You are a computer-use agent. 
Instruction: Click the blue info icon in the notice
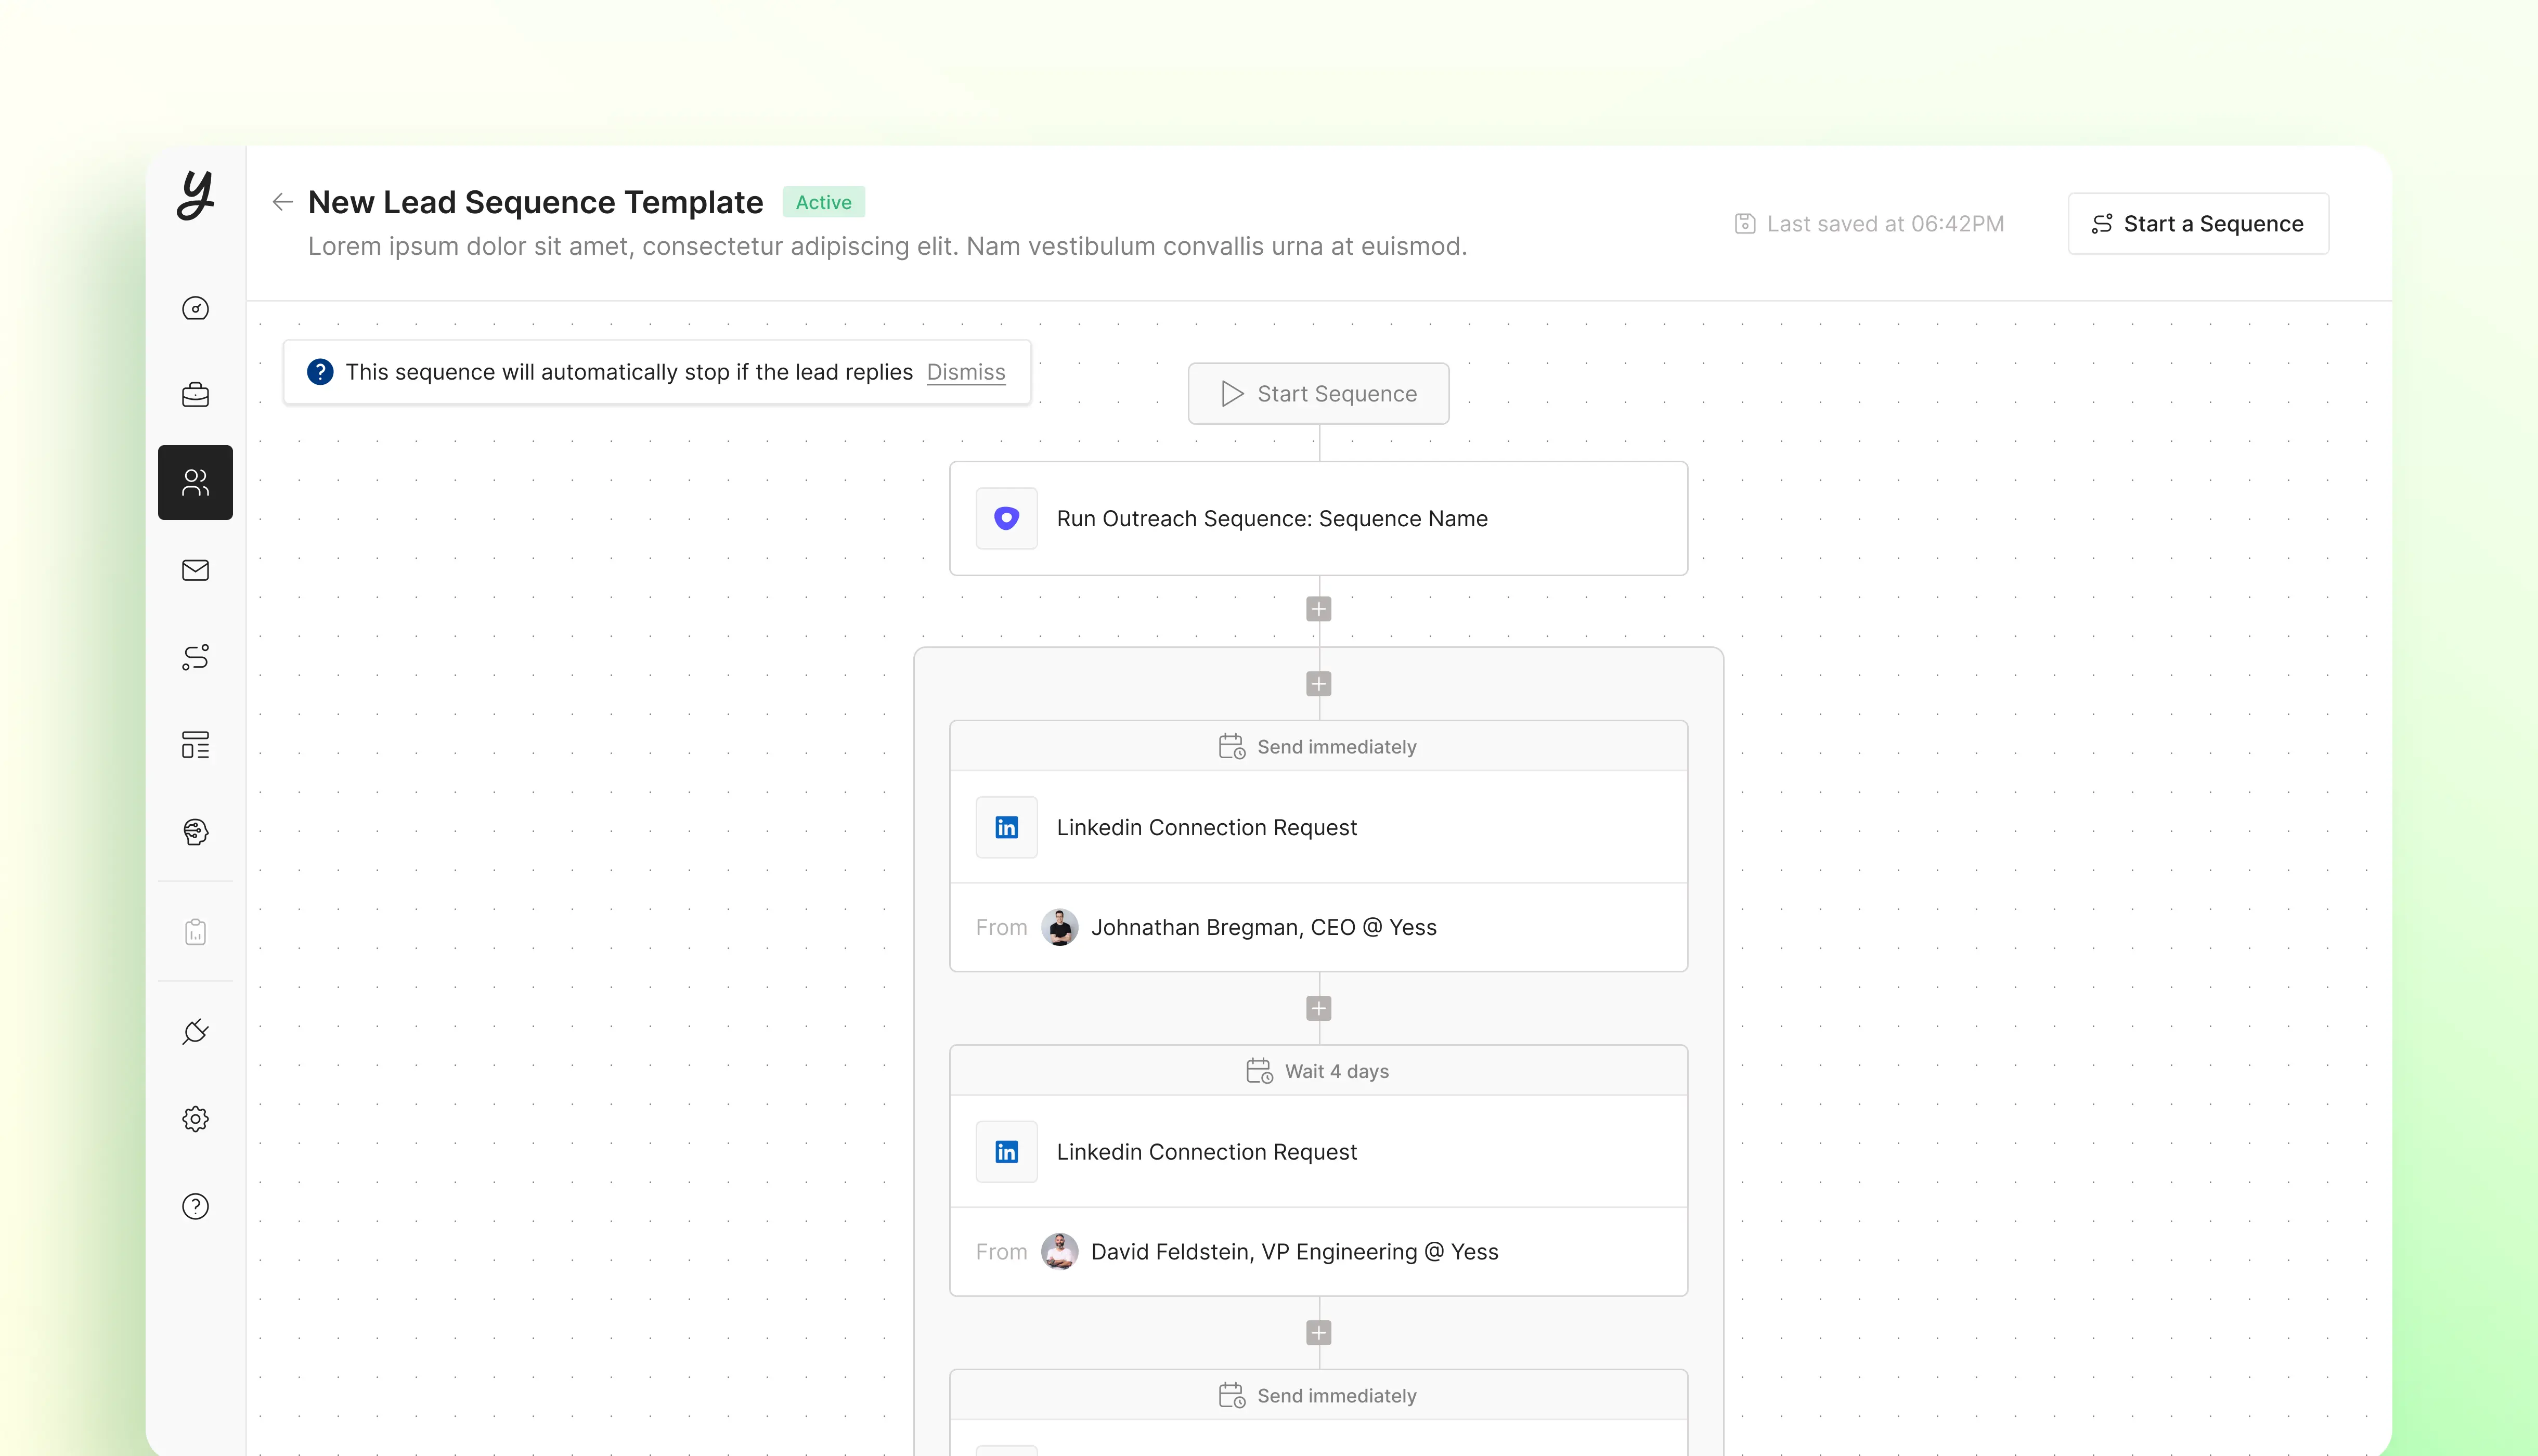coord(320,372)
